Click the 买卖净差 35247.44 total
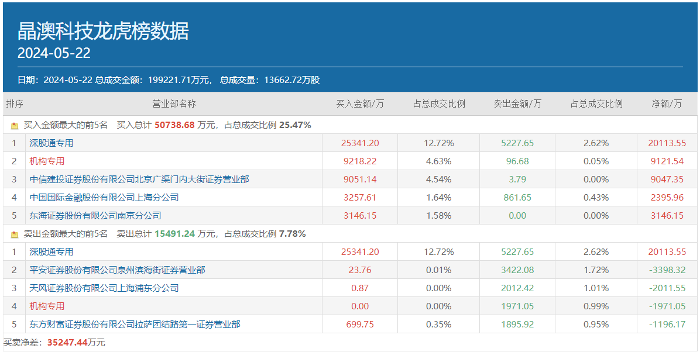The image size is (700, 352). tap(66, 343)
